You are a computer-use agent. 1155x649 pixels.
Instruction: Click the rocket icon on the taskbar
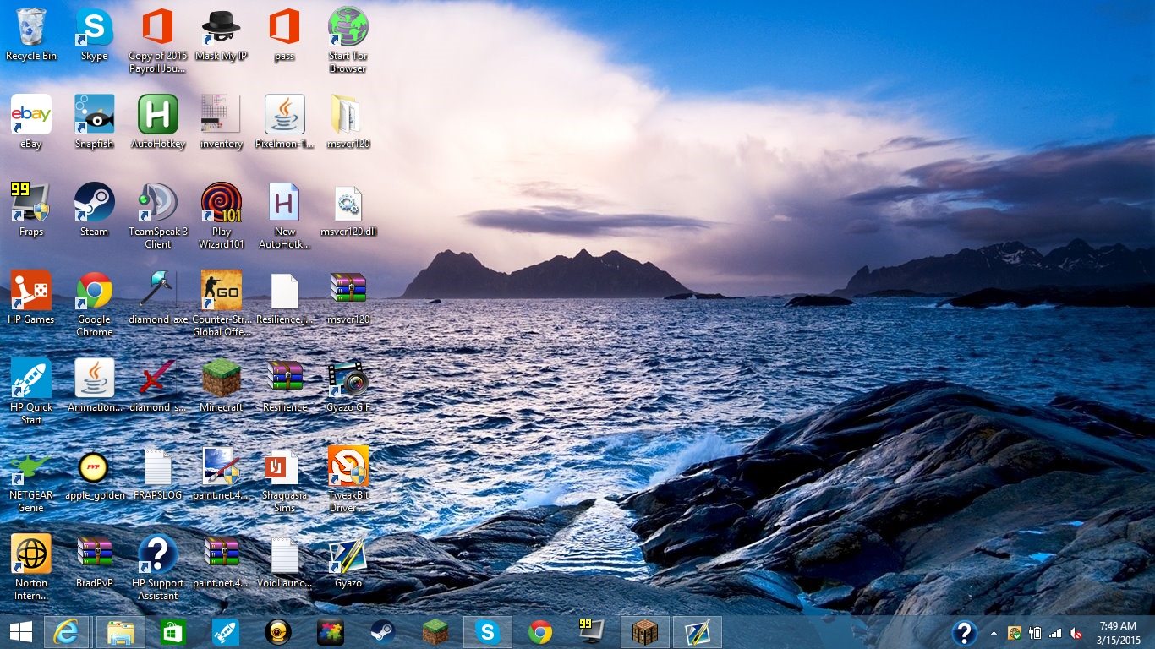coord(226,631)
